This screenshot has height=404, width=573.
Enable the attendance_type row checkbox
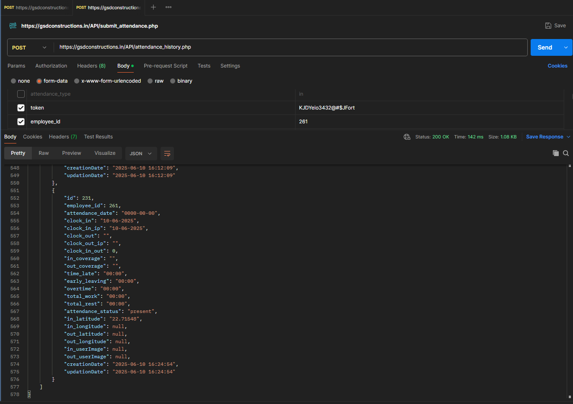pyautogui.click(x=21, y=94)
